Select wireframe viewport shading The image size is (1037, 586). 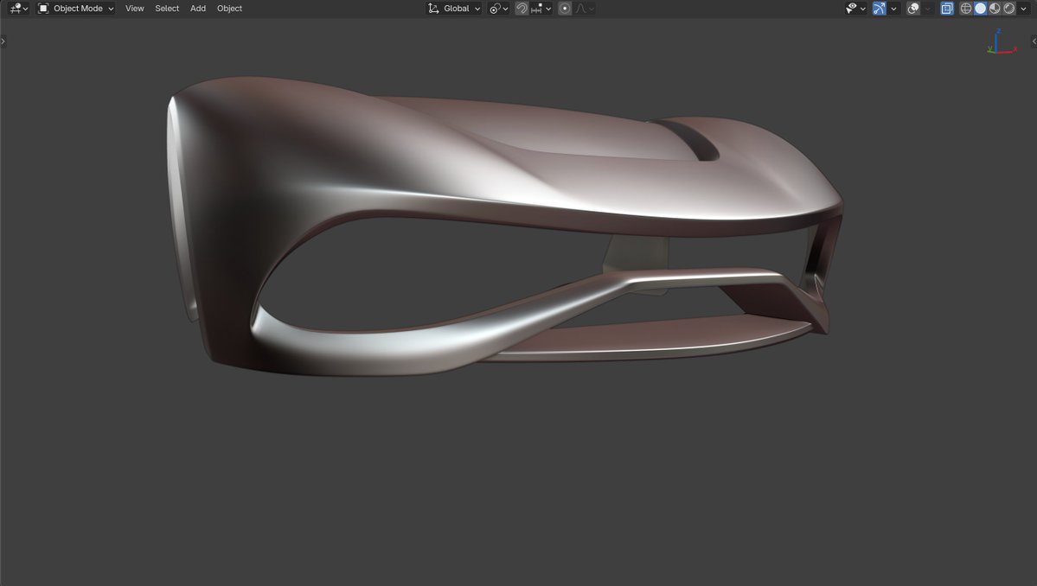pos(965,8)
